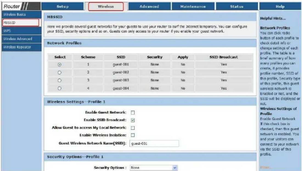Click the guest-003 SSID cell
The height and width of the screenshot is (171, 302).
pos(121,80)
